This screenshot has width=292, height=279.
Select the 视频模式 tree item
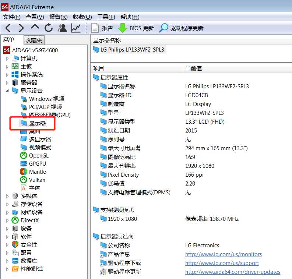(x=36, y=147)
